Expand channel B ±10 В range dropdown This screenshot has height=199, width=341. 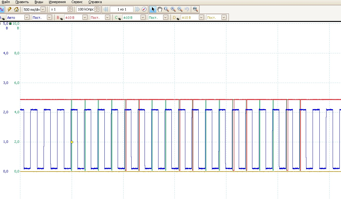click(x=85, y=18)
